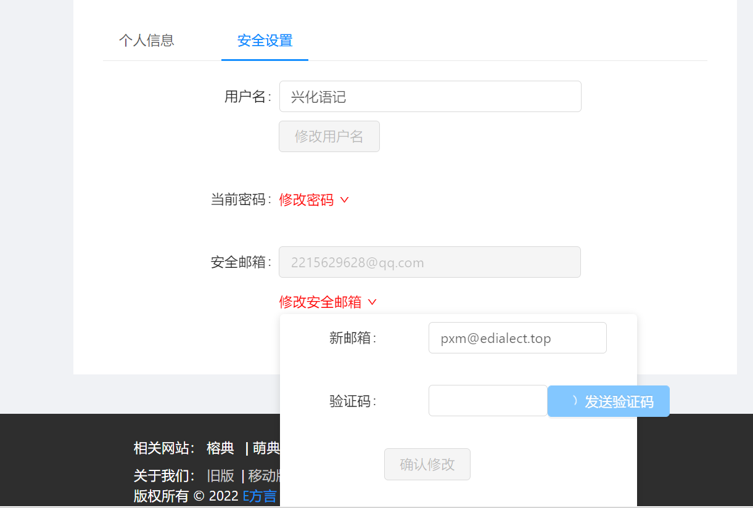
Task: Click the 当前密码 label
Action: coord(241,200)
